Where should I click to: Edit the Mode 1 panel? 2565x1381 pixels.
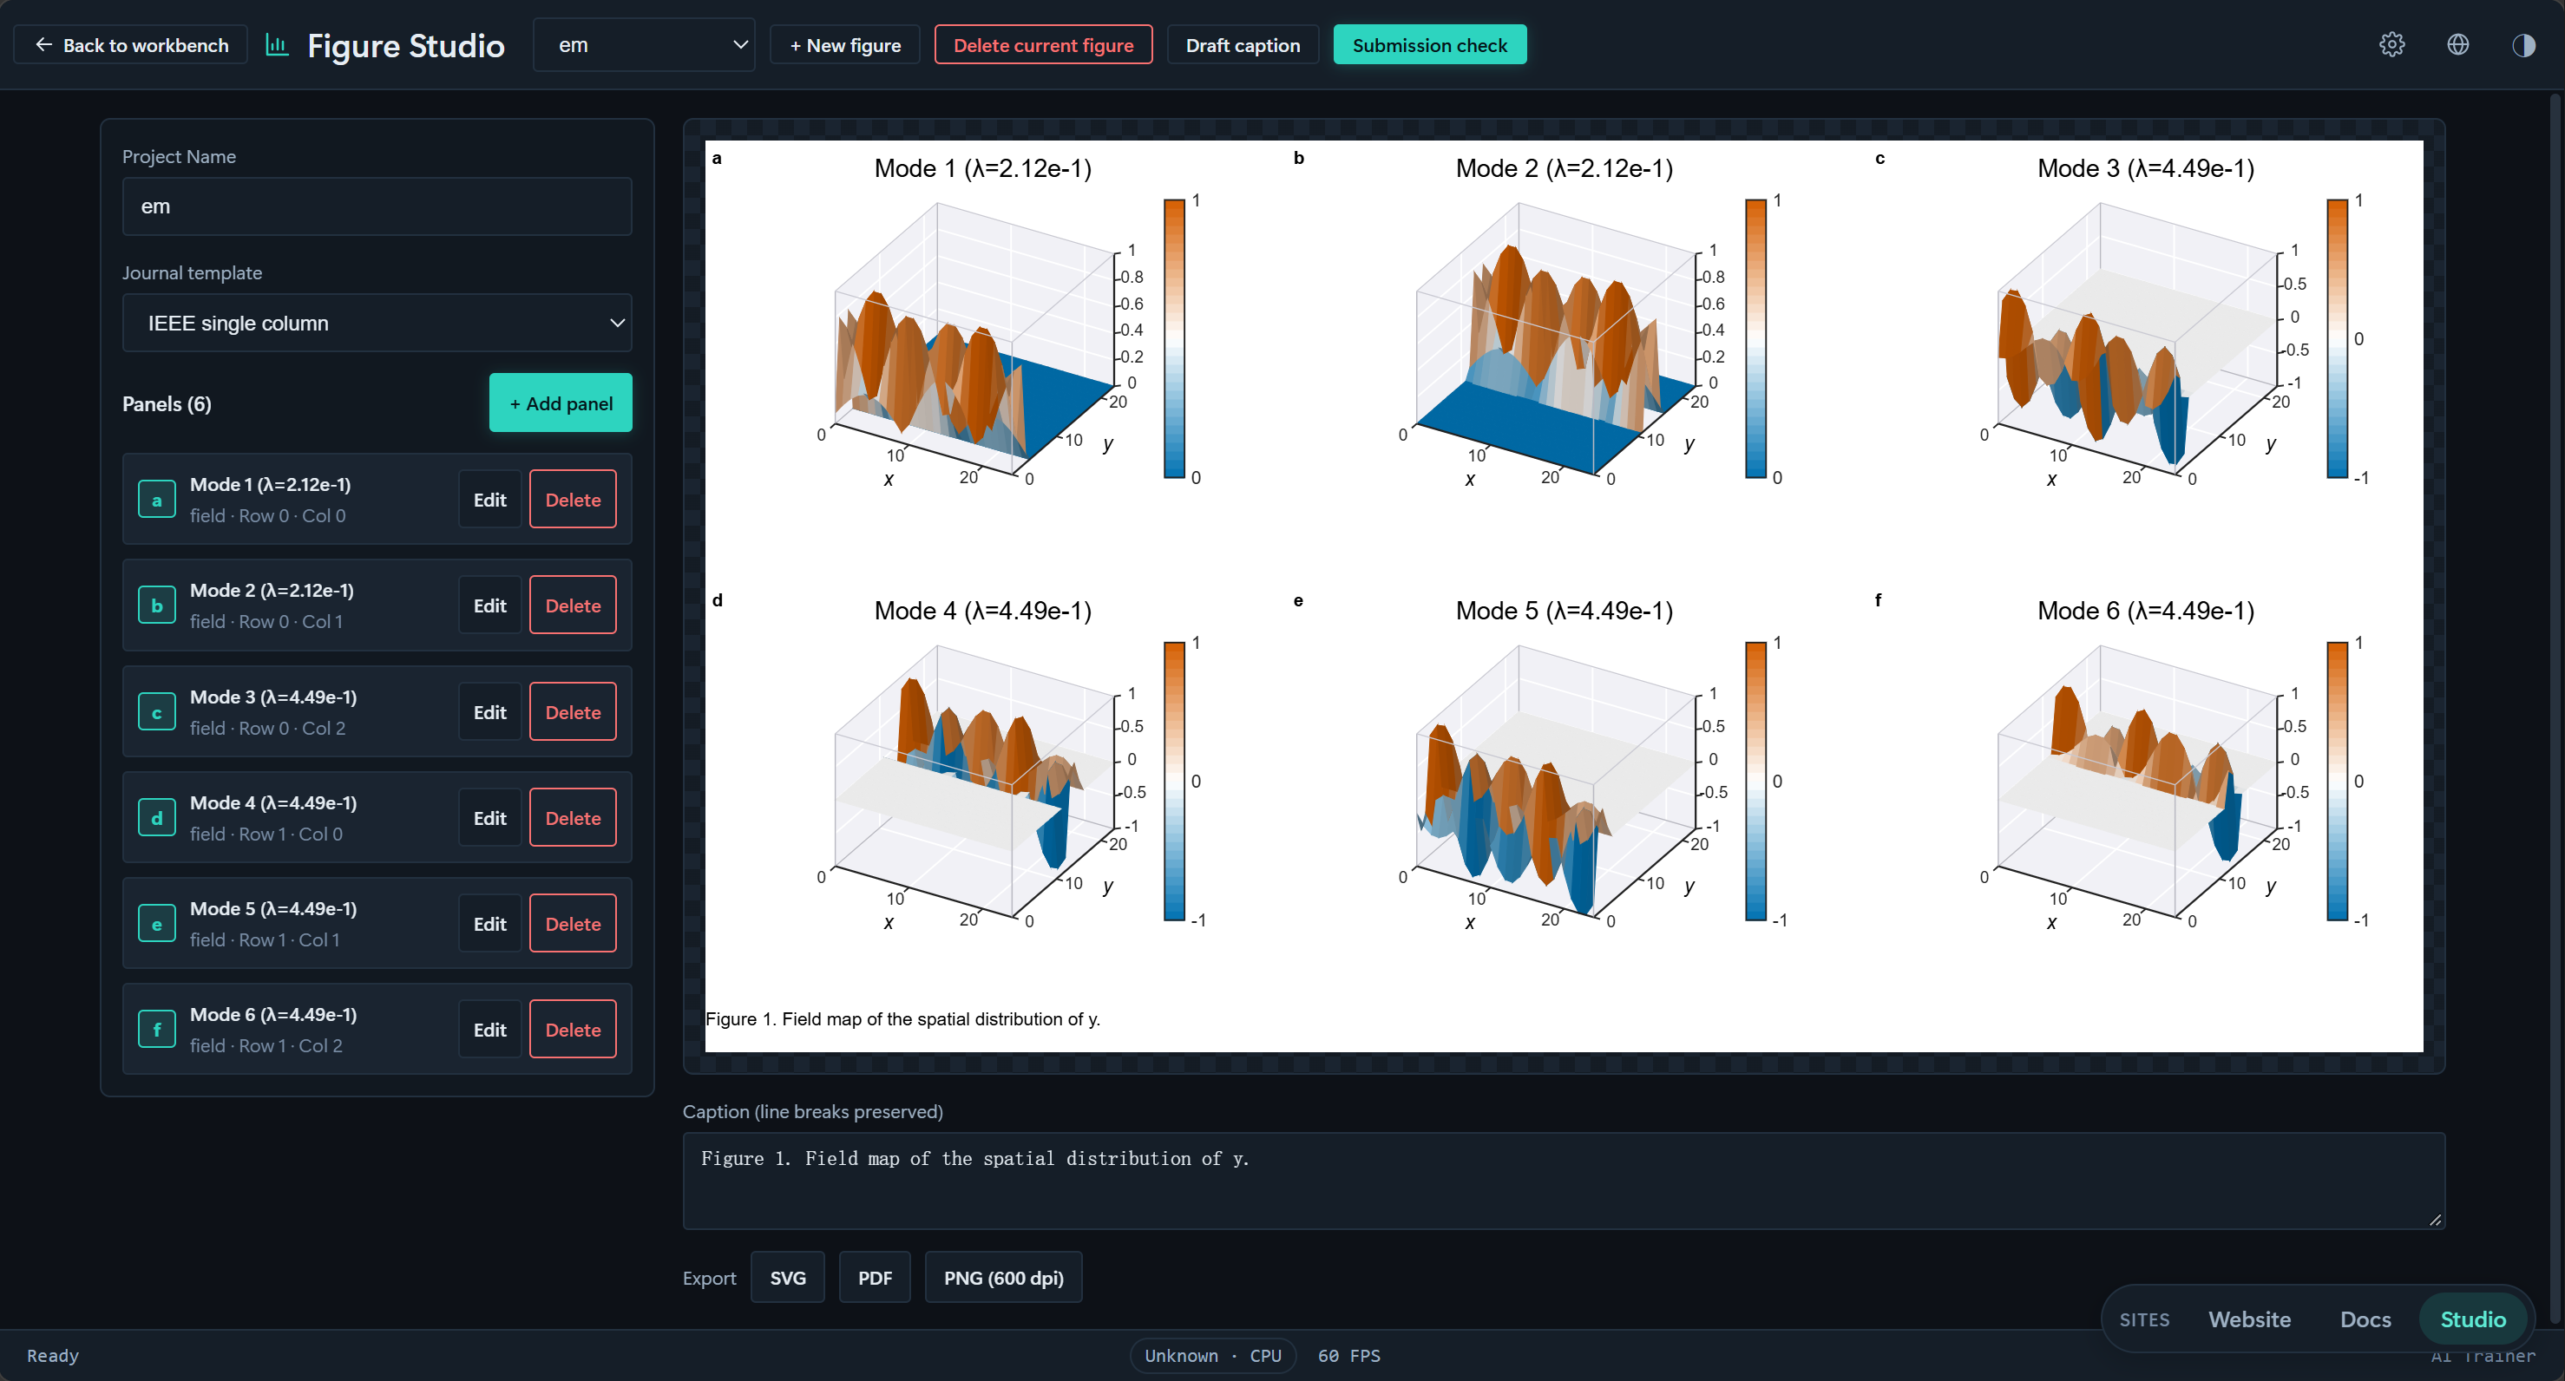click(x=489, y=500)
